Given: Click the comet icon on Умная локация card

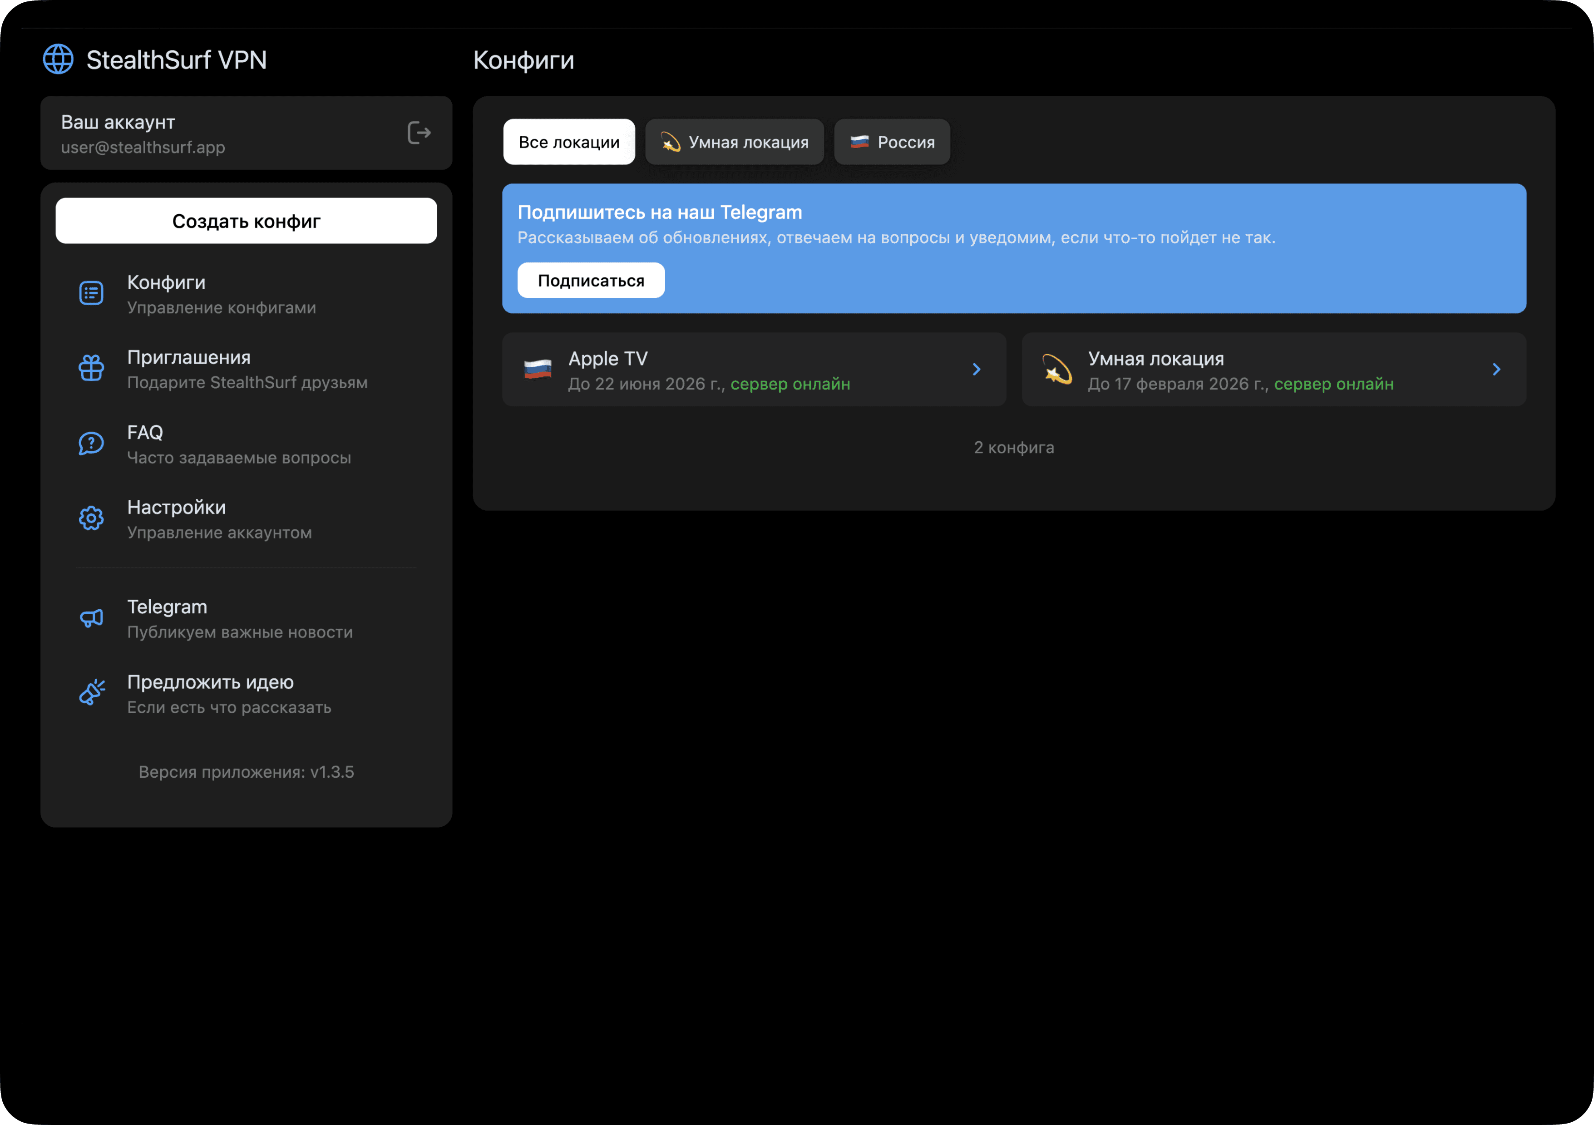Looking at the screenshot, I should [x=1056, y=370].
